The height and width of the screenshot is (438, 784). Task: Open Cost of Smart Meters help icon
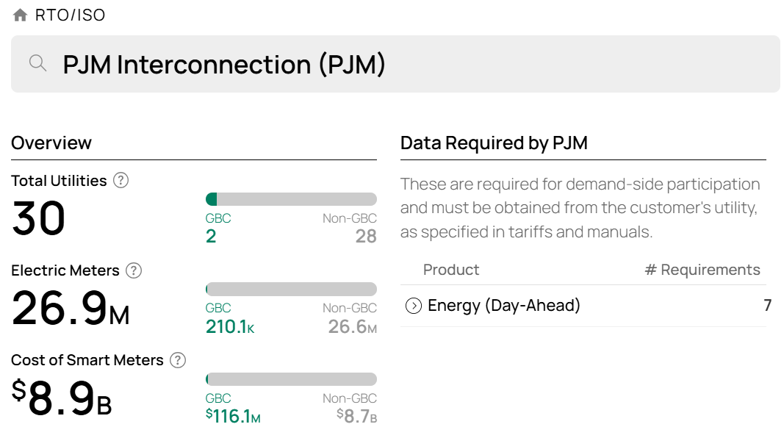[178, 360]
